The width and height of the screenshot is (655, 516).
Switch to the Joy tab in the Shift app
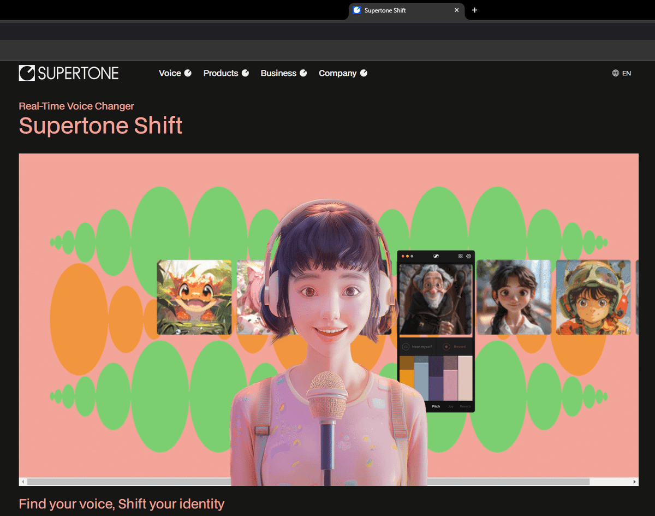450,406
